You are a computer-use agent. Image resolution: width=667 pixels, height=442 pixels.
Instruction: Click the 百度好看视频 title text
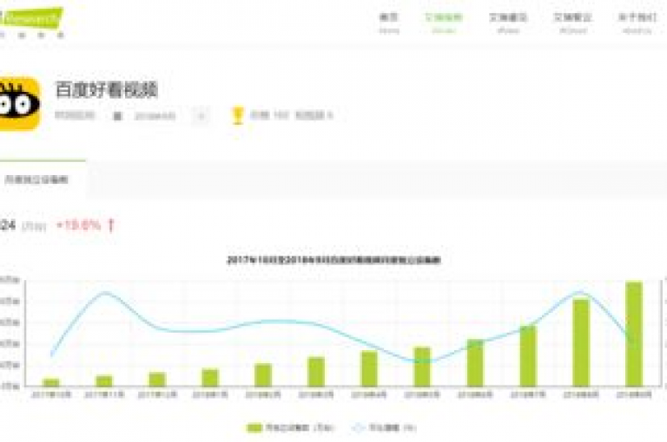coord(106,89)
